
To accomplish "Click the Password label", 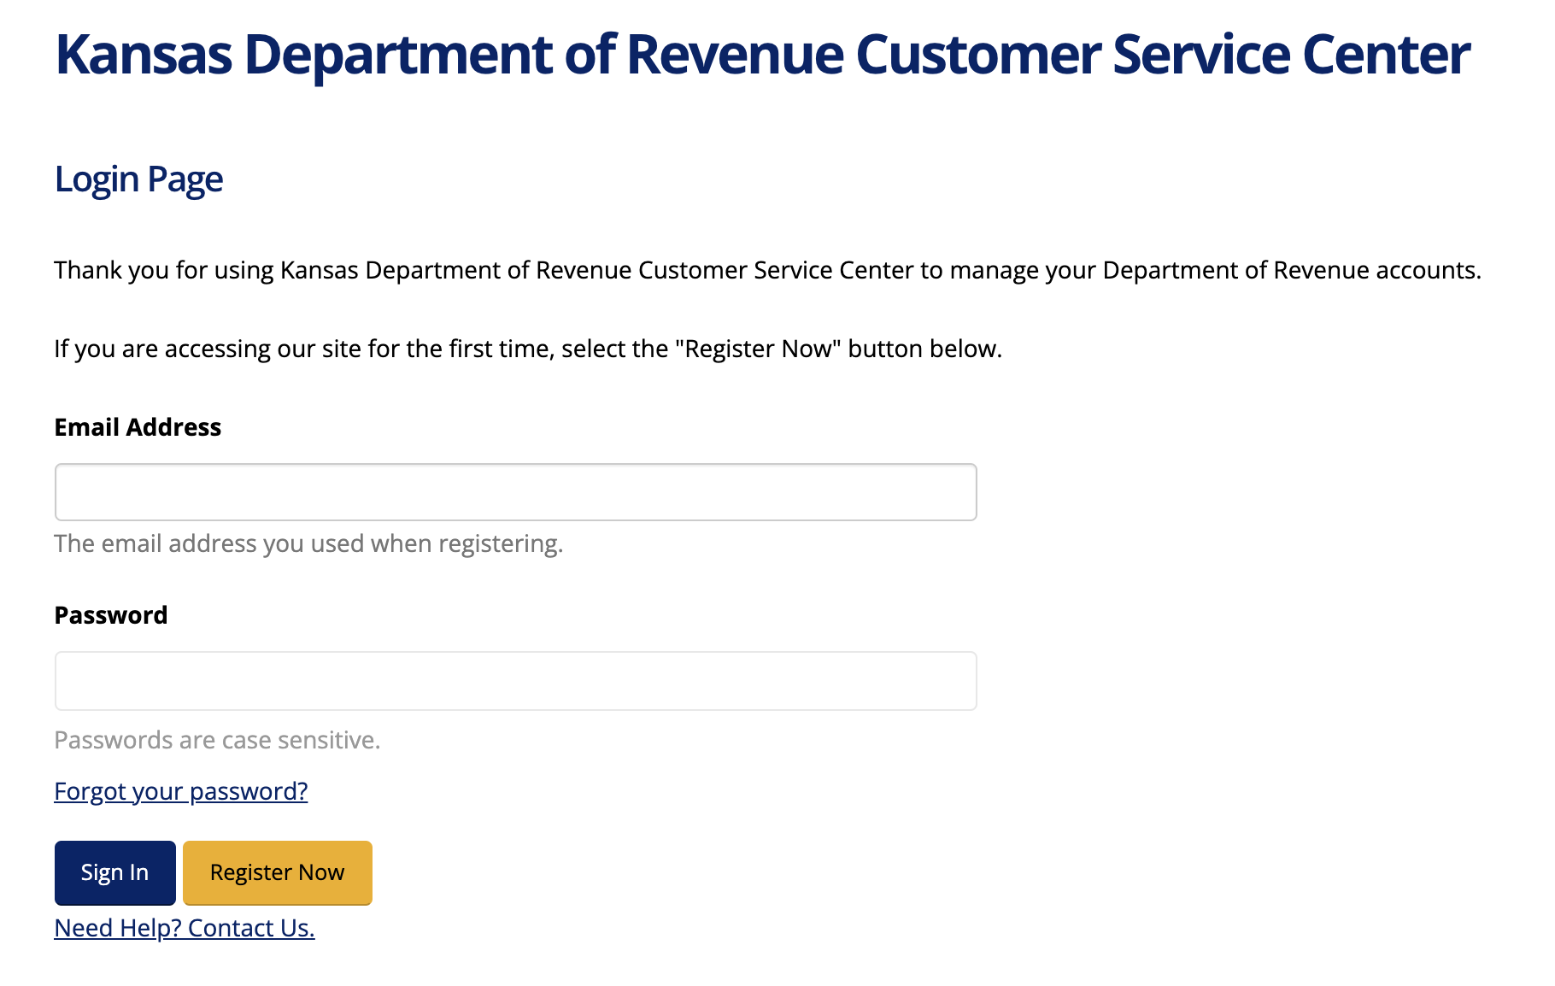I will [111, 615].
